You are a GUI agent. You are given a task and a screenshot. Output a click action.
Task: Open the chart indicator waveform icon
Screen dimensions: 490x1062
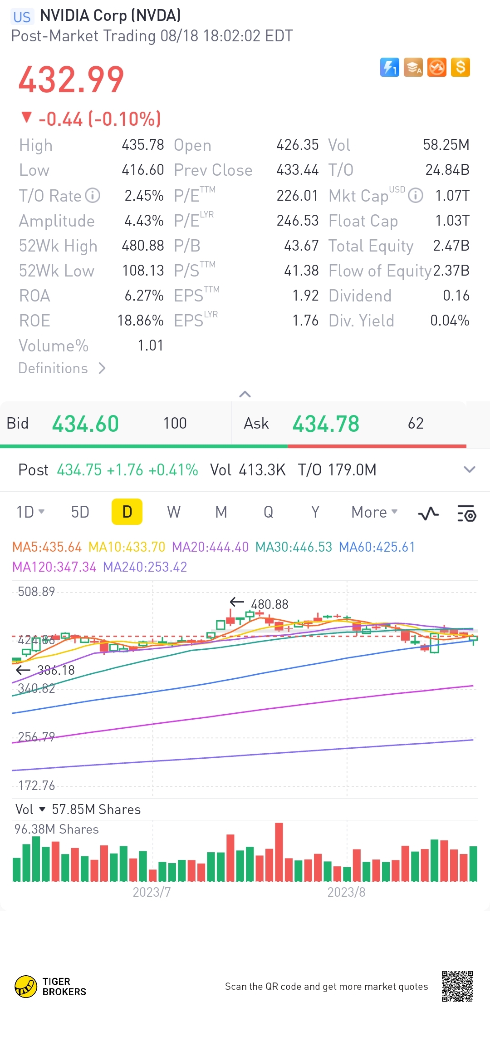(x=428, y=514)
